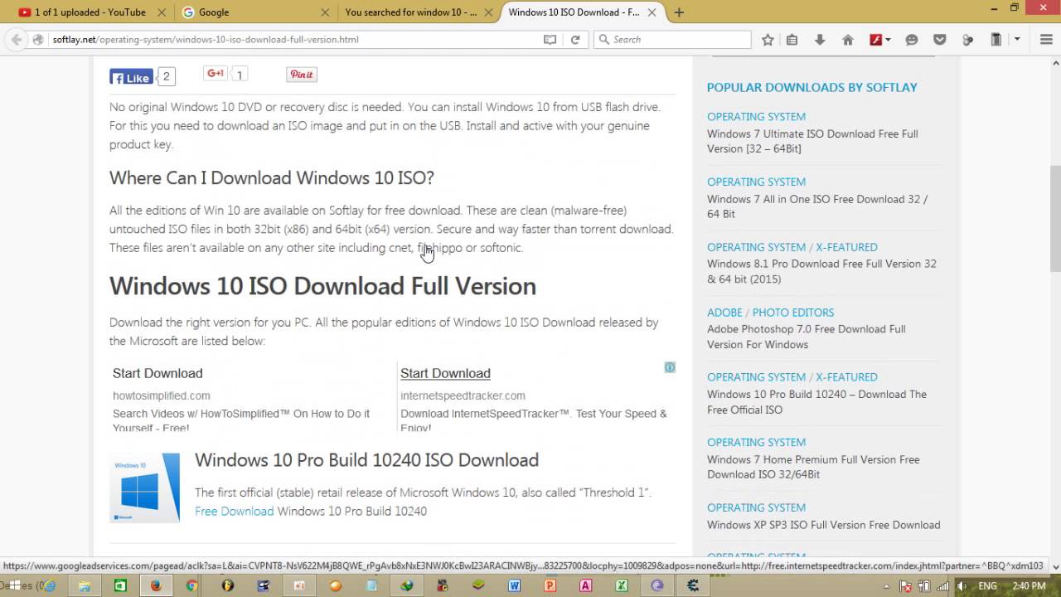Click the red Flash video downloader icon

tap(874, 39)
